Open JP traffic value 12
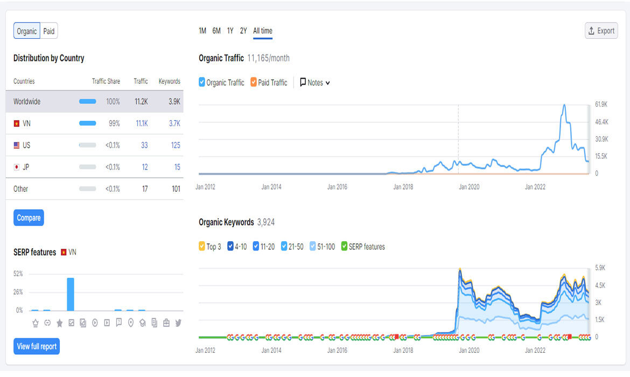Image resolution: width=630 pixels, height=377 pixels. pyautogui.click(x=145, y=167)
